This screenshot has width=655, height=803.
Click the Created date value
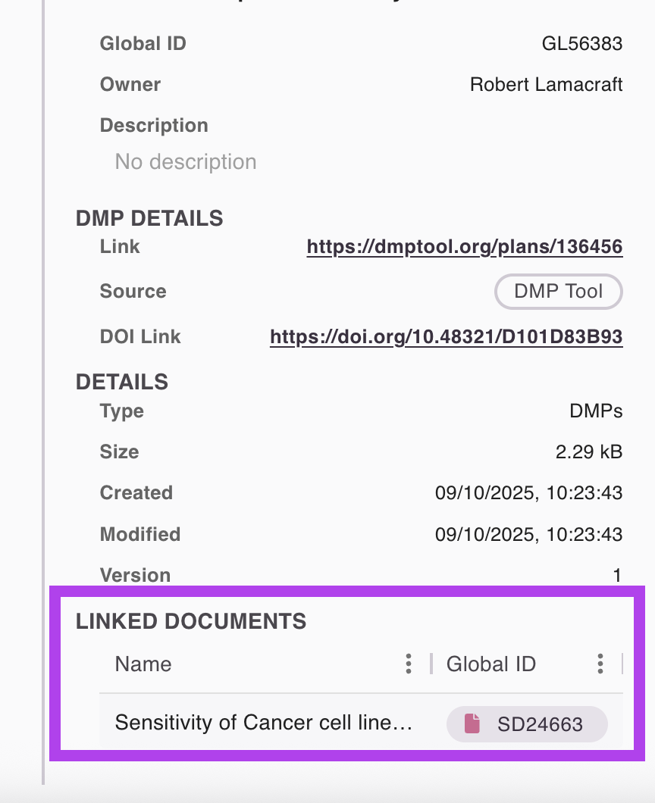pos(528,493)
